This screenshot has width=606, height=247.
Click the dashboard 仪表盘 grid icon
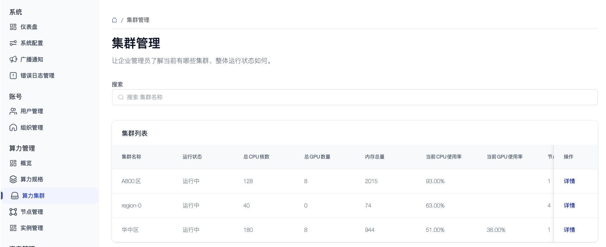pos(13,27)
